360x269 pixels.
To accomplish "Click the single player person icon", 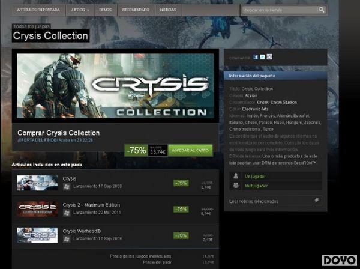I will click(236, 176).
